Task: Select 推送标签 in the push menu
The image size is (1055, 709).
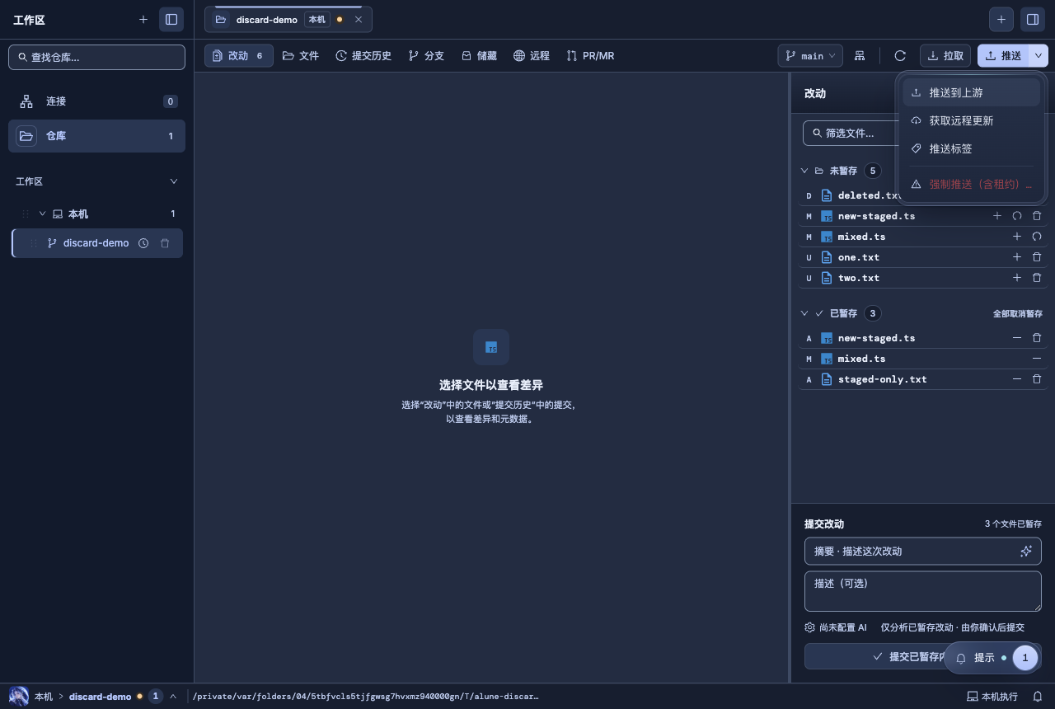Action: tap(971, 148)
